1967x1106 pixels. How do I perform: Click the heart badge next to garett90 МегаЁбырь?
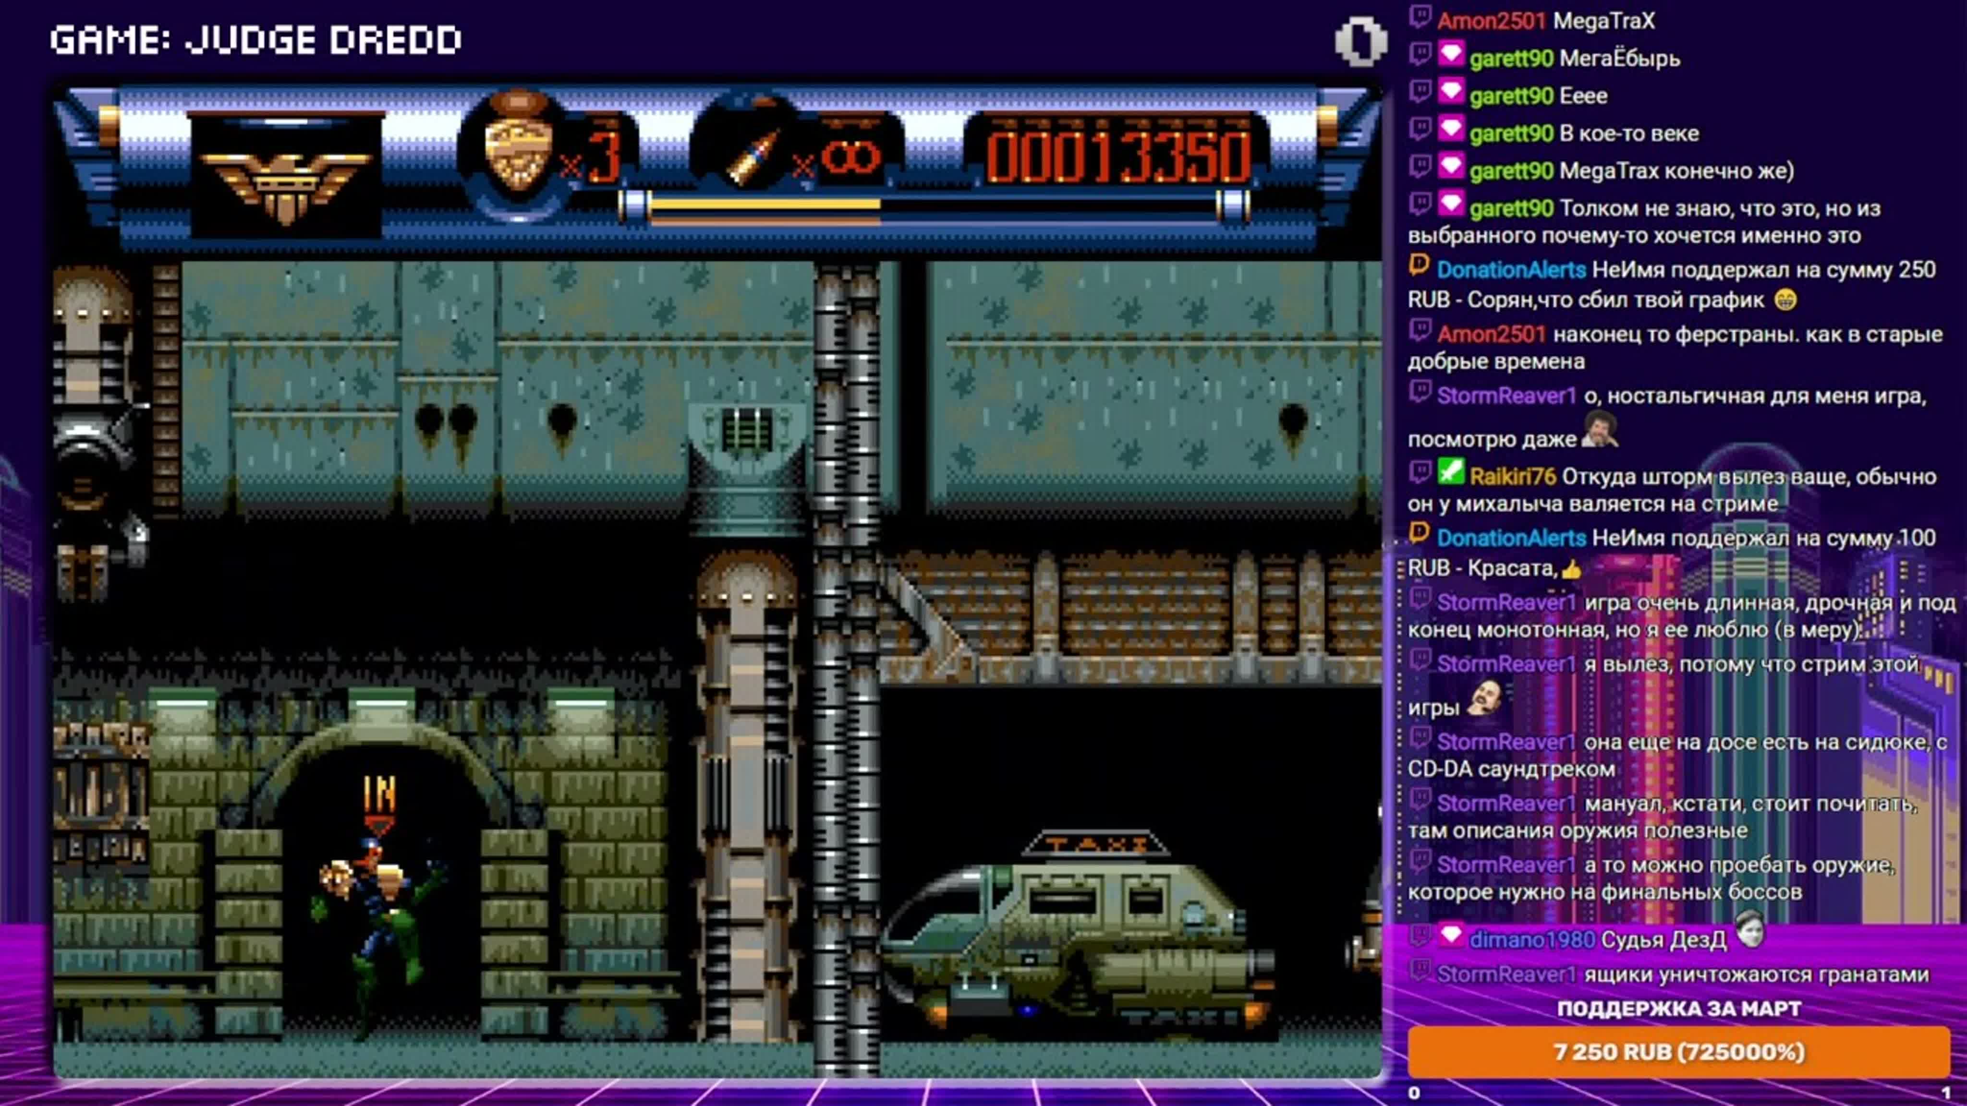pos(1451,55)
